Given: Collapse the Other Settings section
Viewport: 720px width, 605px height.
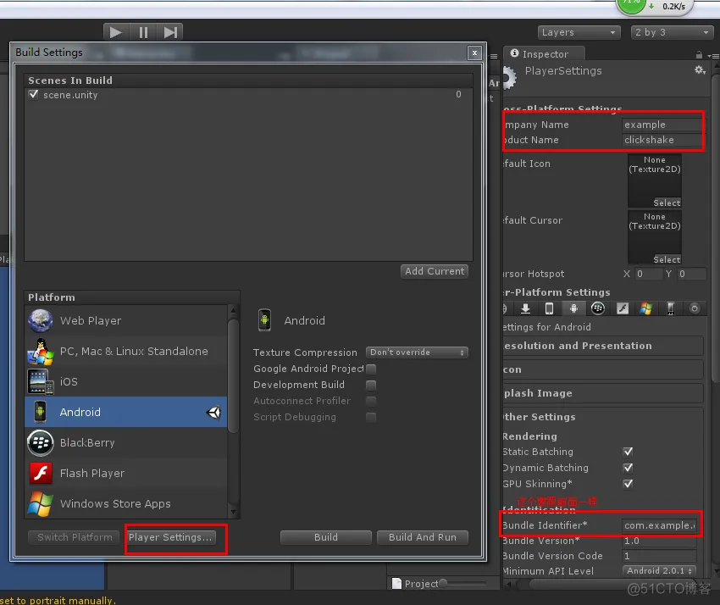Looking at the screenshot, I should point(603,417).
